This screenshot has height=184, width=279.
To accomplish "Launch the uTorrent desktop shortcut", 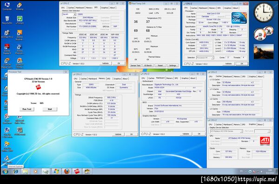I will coord(20,20).
